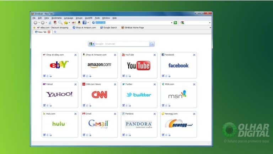Click inside the Google custom search field
The height and width of the screenshot is (154, 273).
point(122,44)
